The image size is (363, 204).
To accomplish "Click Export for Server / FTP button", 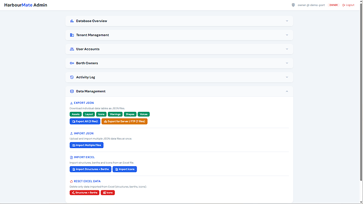I will coord(125,121).
